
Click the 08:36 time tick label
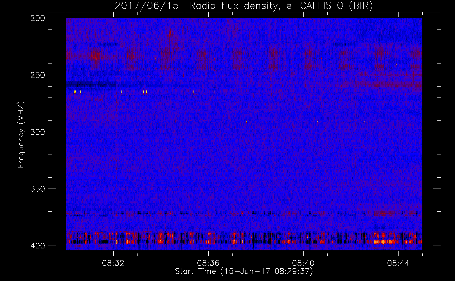pyautogui.click(x=208, y=263)
